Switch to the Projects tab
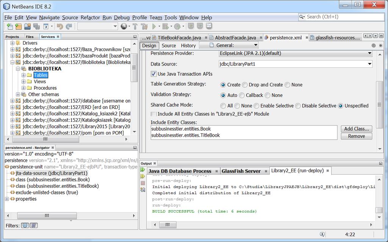Viewport: 388px width, 242px height. pyautogui.click(x=12, y=37)
